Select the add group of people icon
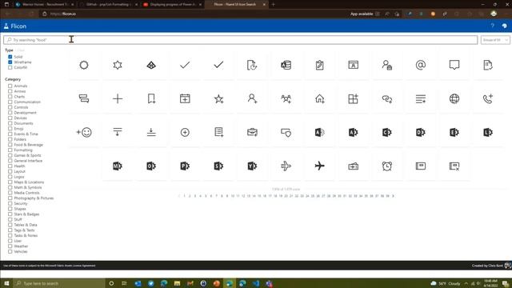The height and width of the screenshot is (288, 512). (286, 98)
